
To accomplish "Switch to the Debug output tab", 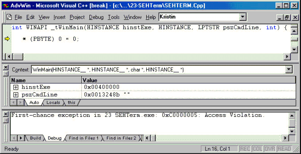I will (55, 138).
